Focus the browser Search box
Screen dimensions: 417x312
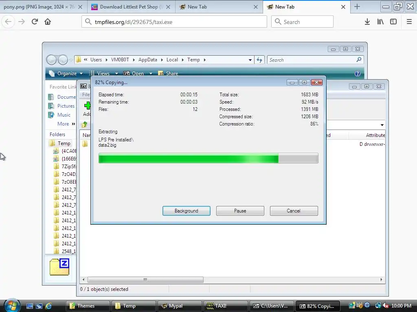[x=302, y=22]
